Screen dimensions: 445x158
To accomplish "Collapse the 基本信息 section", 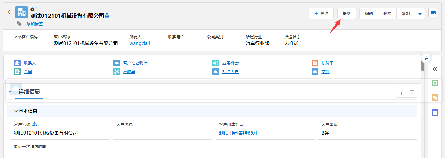I will pos(16,111).
